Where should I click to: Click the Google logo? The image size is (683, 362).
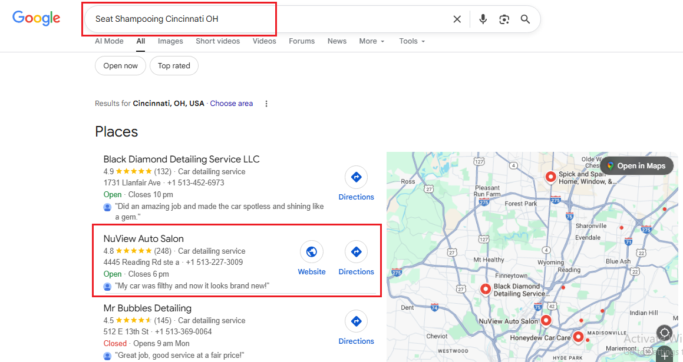[x=37, y=18]
